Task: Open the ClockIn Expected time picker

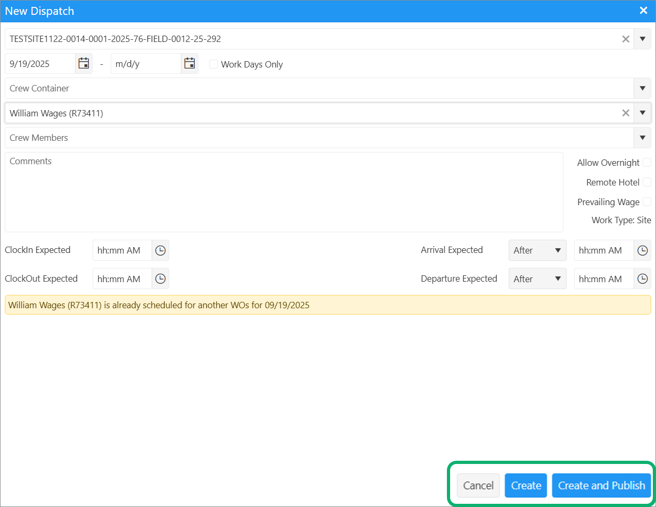Action: point(160,250)
